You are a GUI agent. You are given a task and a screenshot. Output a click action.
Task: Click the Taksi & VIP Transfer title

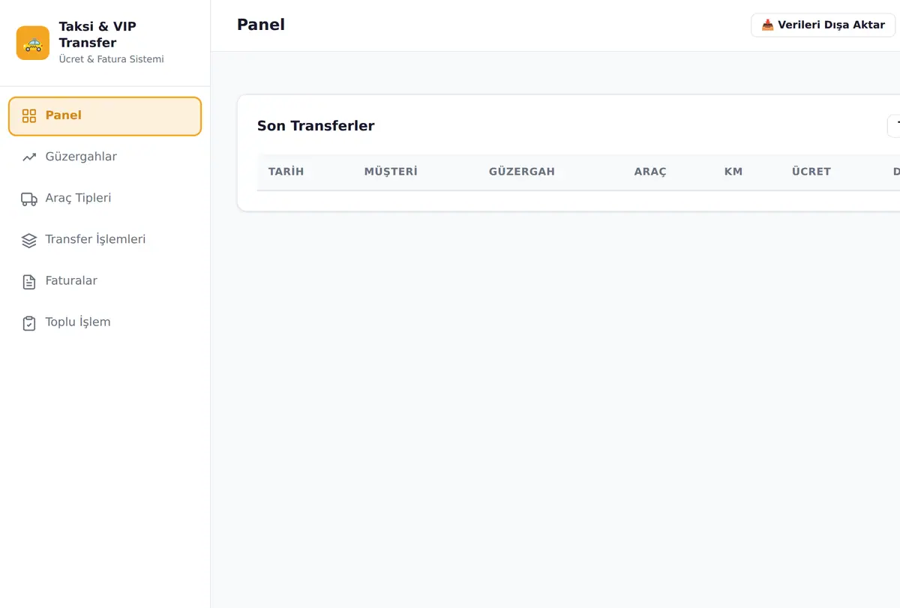point(97,34)
